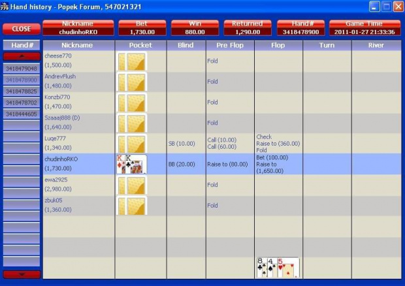This screenshot has width=405, height=286.
Task: Click the Pocket column header
Action: pyautogui.click(x=140, y=45)
